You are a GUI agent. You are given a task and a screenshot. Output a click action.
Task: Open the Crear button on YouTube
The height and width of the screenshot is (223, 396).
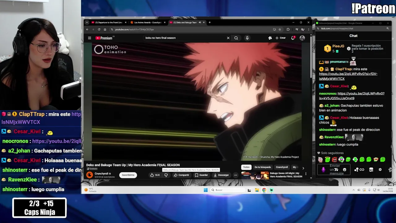pos(281,38)
